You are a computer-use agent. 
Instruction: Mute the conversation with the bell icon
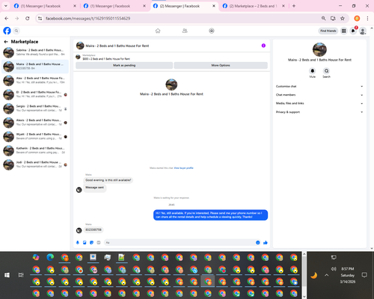tap(313, 71)
